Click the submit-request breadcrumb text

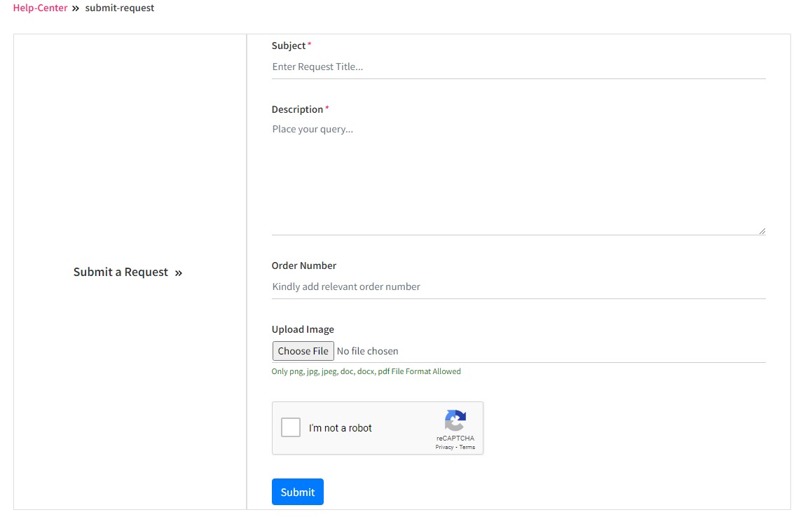tap(119, 8)
